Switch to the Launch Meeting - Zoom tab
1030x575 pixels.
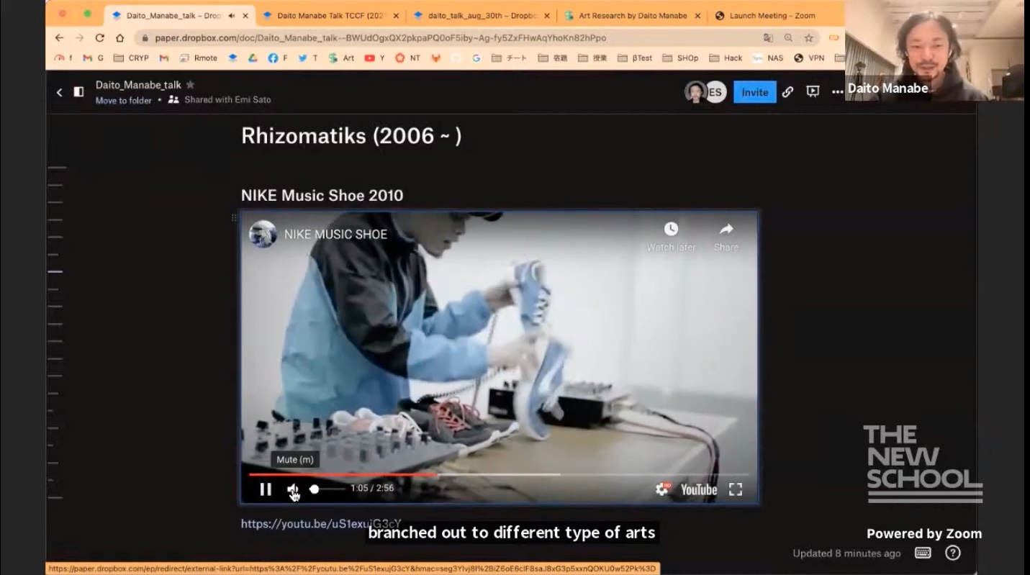click(x=772, y=15)
